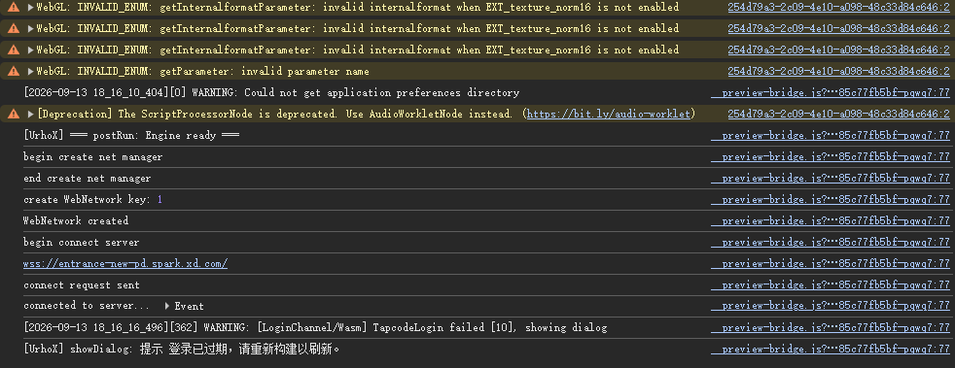Click warning icon on getParameter invalid parameter row

14,71
